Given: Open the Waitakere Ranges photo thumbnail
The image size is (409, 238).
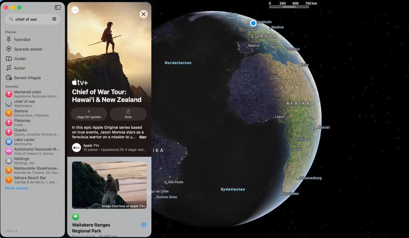Looking at the screenshot, I should [109, 185].
